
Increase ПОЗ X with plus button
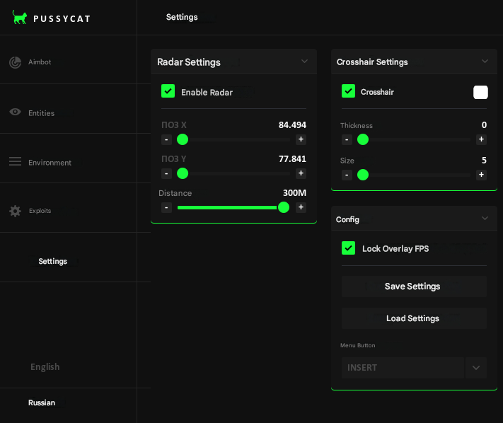click(x=301, y=139)
